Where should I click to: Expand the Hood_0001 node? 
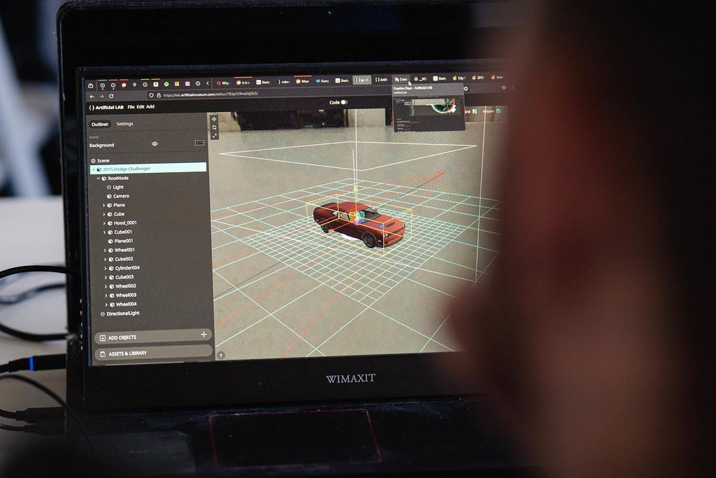pyautogui.click(x=104, y=223)
